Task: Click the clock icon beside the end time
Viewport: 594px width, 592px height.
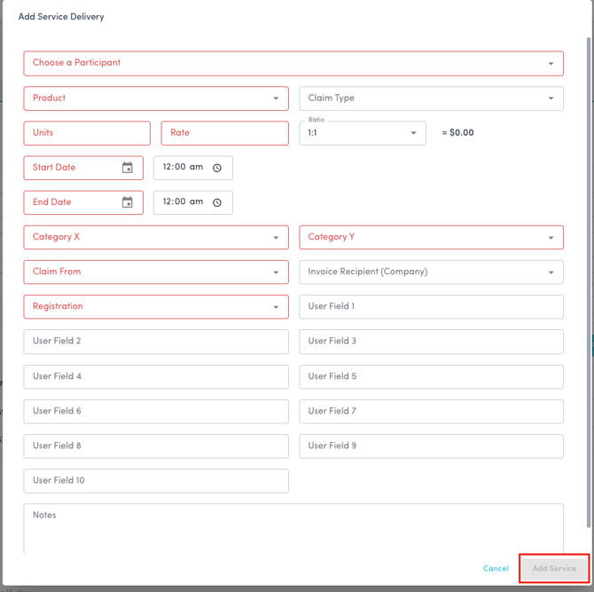Action: pyautogui.click(x=217, y=202)
